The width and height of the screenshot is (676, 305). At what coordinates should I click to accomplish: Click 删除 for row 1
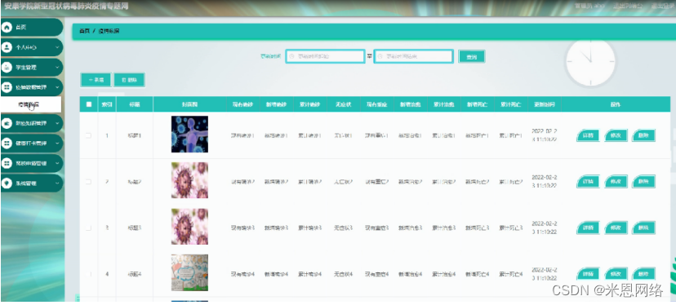(643, 135)
